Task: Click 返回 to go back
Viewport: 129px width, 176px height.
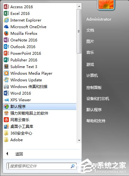Action: click(x=19, y=154)
